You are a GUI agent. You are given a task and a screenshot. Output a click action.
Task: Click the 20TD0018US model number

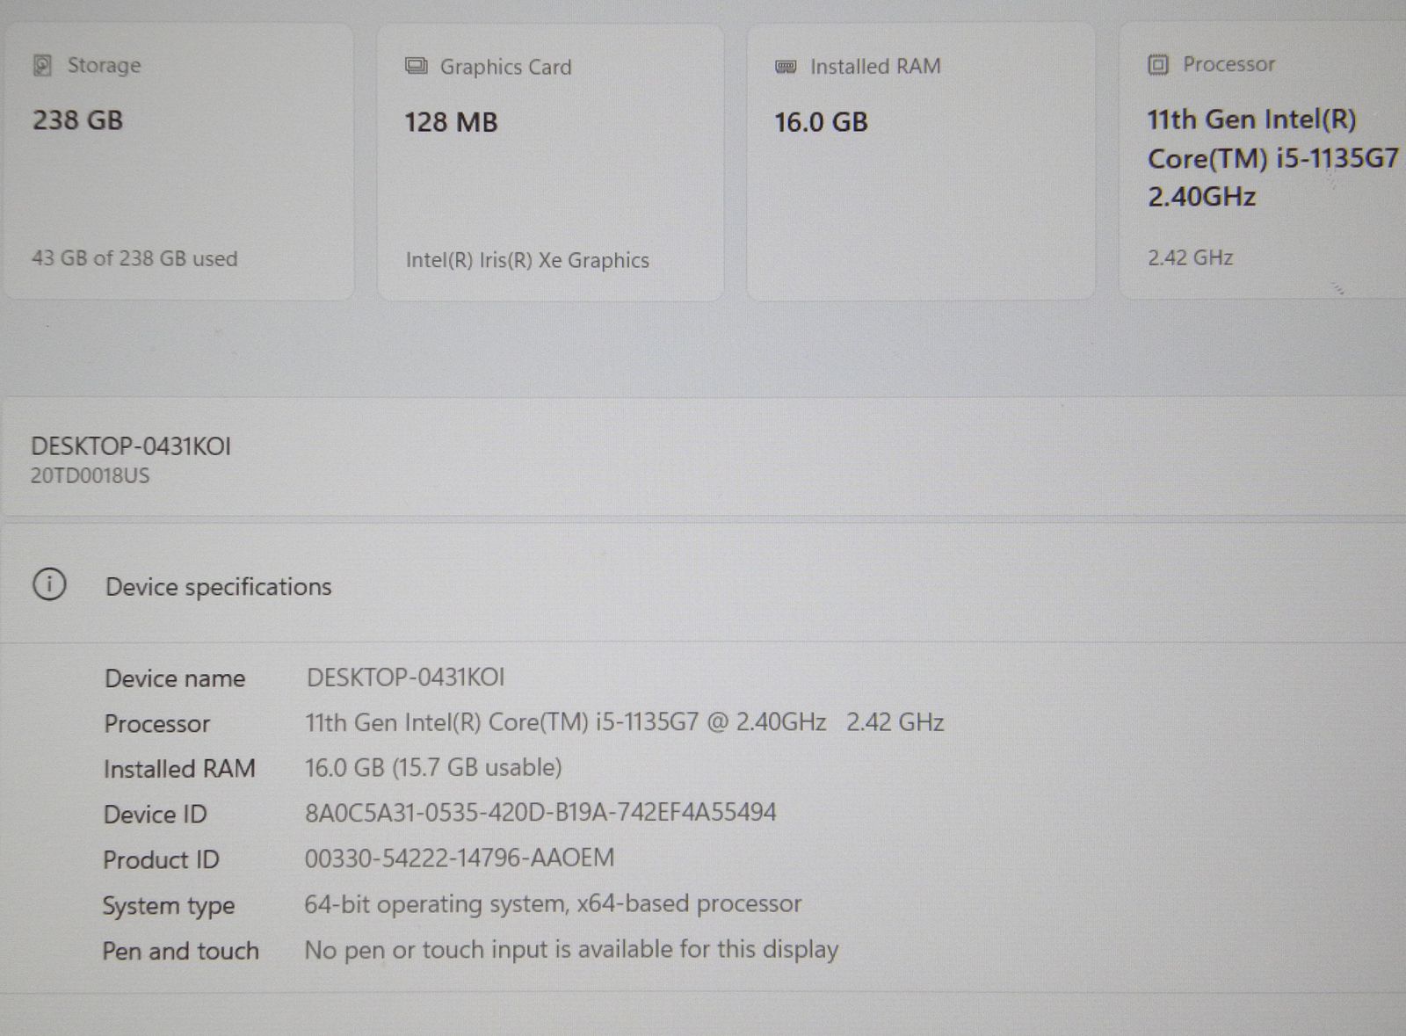point(91,476)
